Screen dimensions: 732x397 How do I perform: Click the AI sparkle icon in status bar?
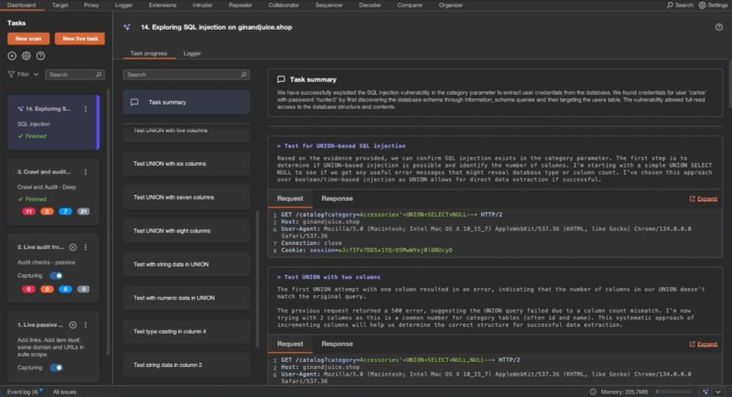(x=706, y=392)
